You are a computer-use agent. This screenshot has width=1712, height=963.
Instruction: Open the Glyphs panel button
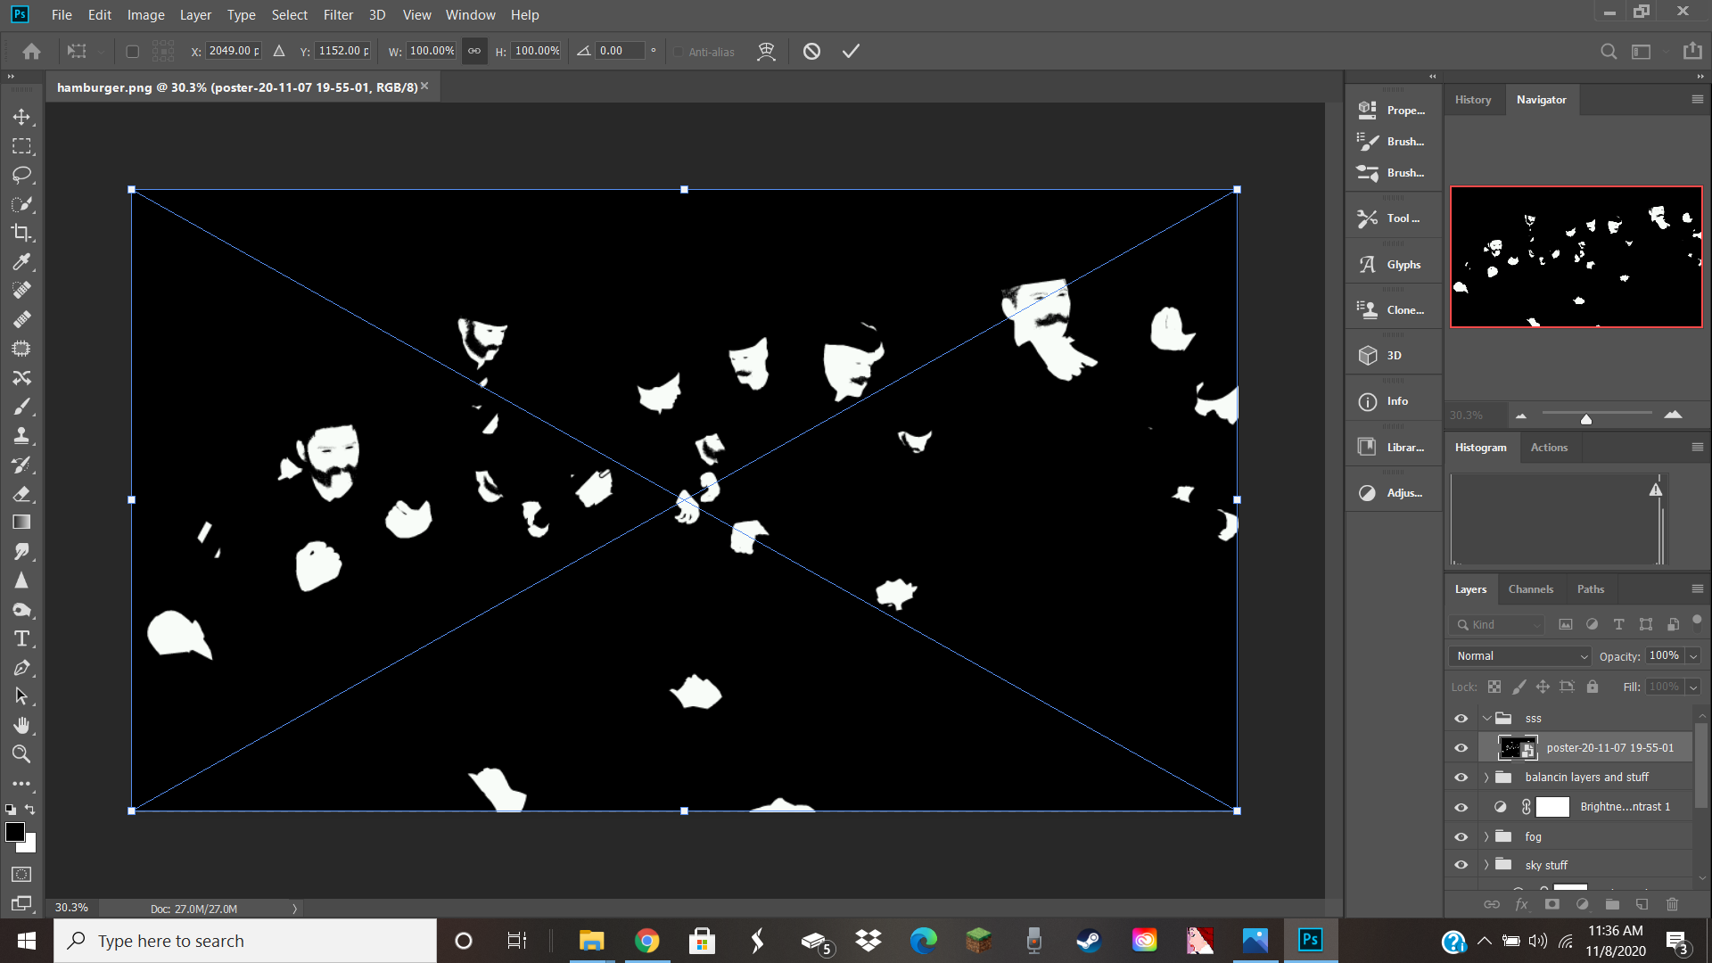tap(1393, 265)
